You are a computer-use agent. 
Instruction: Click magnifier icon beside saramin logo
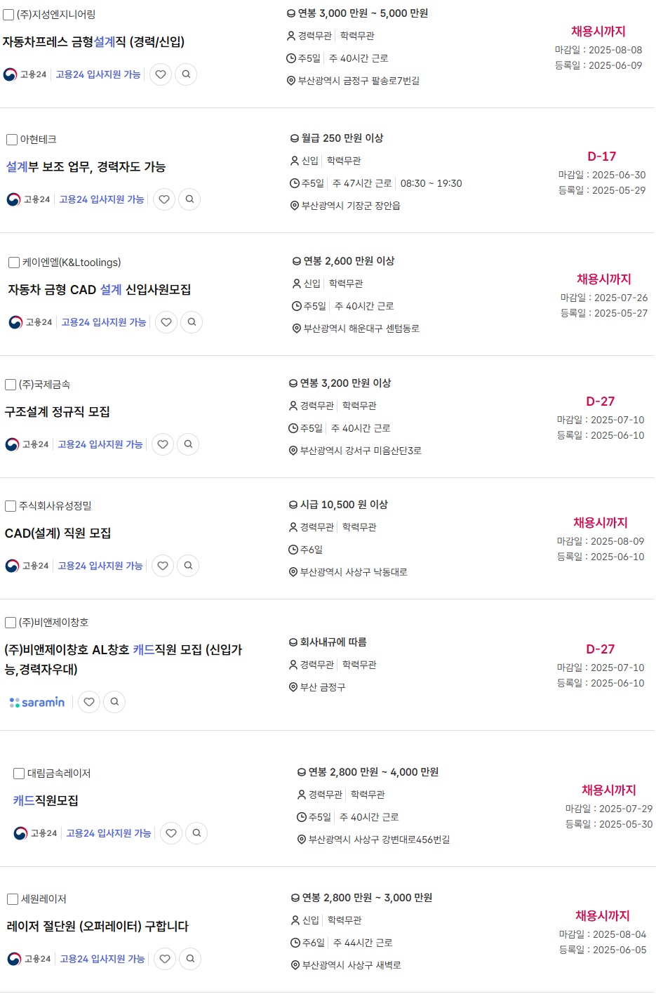pos(114,702)
